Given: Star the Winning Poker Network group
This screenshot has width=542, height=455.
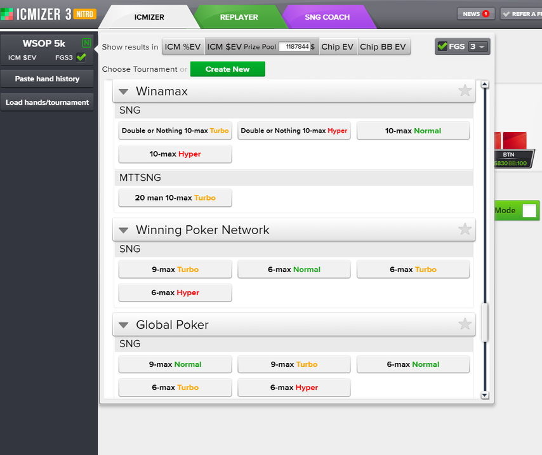Looking at the screenshot, I should (465, 229).
